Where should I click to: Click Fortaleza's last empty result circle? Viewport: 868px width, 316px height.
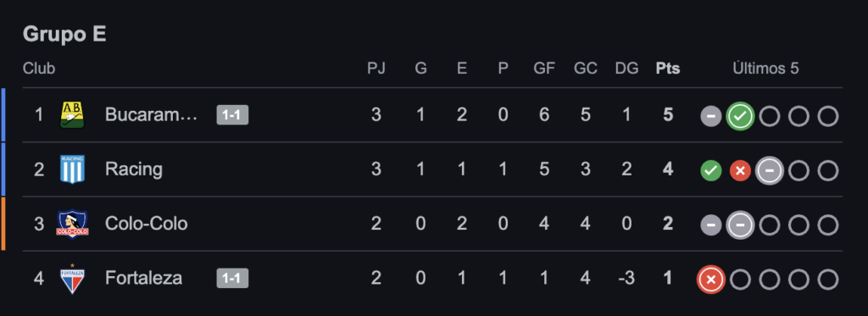828,280
